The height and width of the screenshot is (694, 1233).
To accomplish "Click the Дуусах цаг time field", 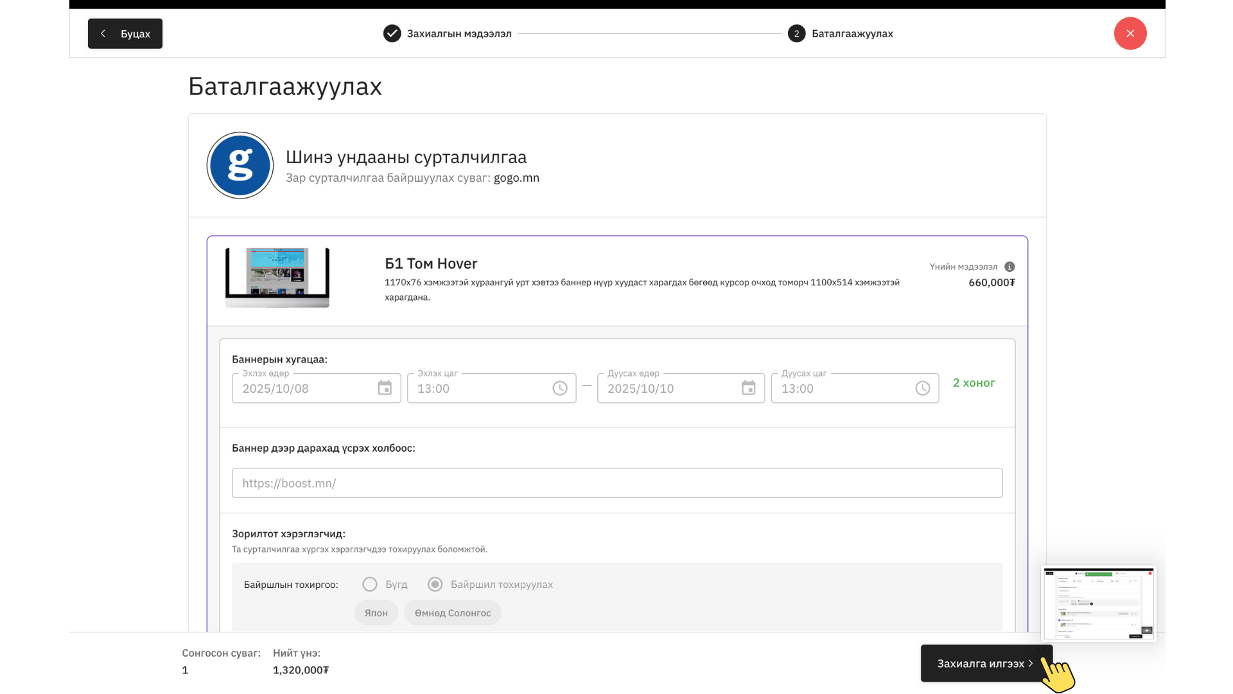I will point(841,388).
